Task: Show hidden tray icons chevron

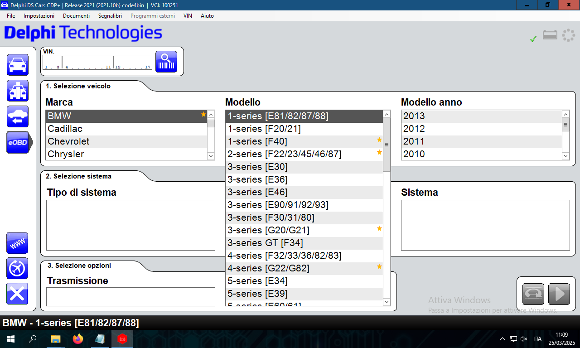Action: (502, 338)
